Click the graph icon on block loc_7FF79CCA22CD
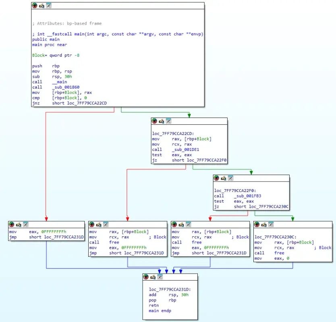 click(168, 121)
